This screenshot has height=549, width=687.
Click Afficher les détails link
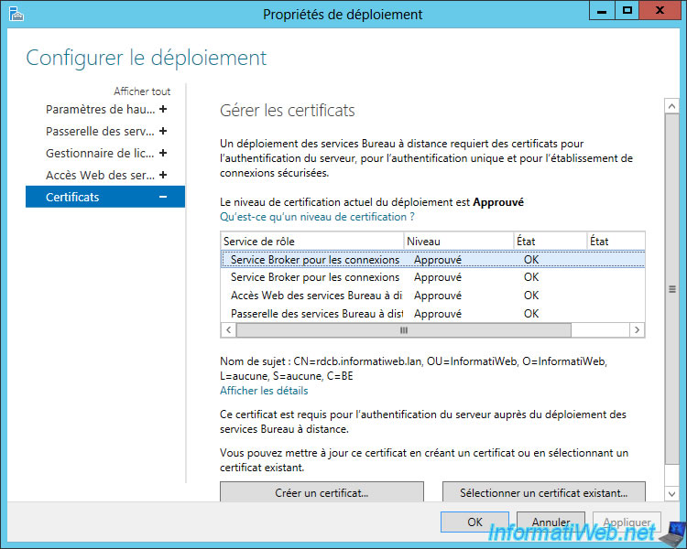point(264,391)
